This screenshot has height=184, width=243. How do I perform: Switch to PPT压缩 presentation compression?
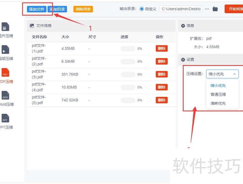coord(5,119)
